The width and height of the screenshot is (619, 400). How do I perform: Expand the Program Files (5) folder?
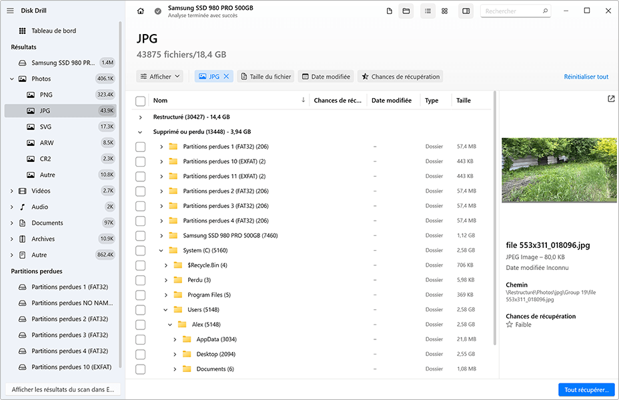[x=165, y=295]
